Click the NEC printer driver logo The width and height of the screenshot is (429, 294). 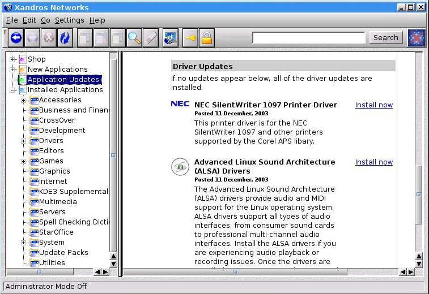coord(180,104)
